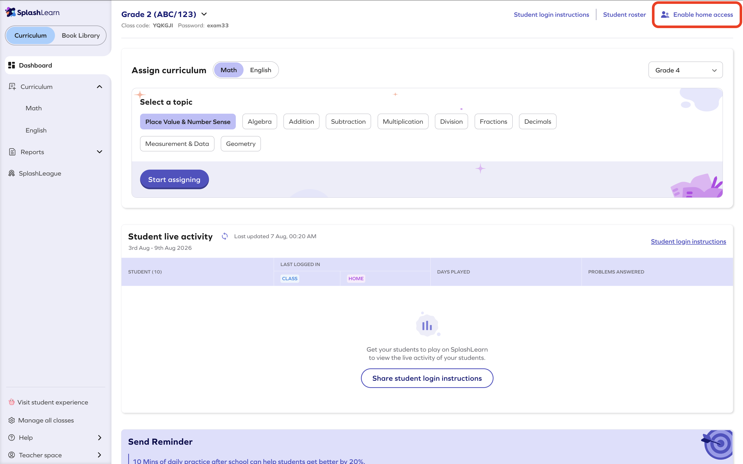Screen dimensions: 743x464
Task: Click the Teacher space profile icon
Action: coord(12,455)
